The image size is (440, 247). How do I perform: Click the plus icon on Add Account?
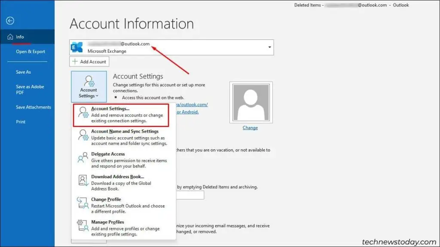point(75,61)
